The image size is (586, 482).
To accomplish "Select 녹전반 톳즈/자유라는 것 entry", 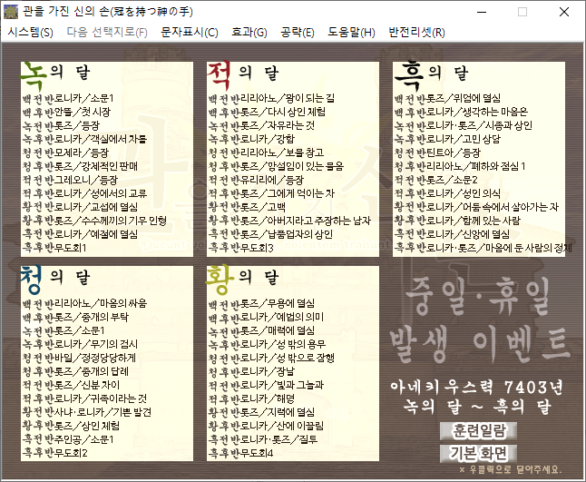I will (x=261, y=125).
